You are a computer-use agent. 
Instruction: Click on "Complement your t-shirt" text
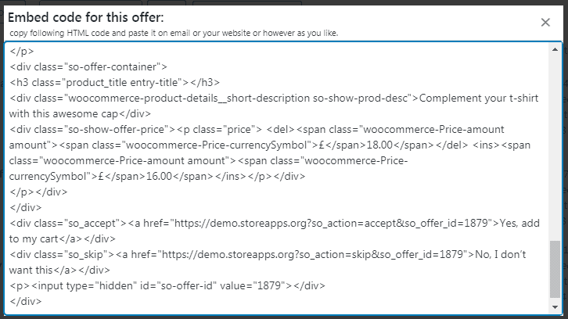tap(479, 99)
